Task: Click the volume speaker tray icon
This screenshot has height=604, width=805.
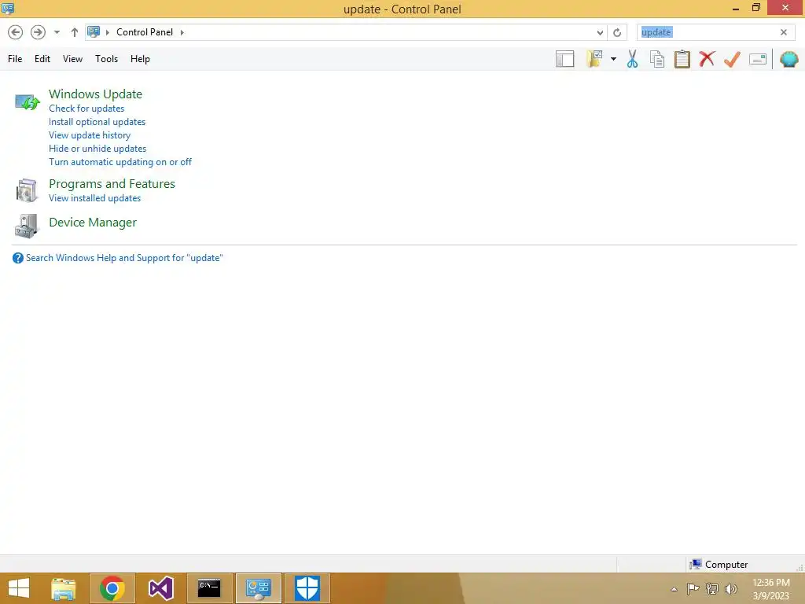Action: click(730, 588)
